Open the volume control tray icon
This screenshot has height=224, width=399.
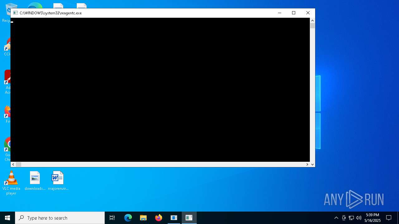pos(359,218)
